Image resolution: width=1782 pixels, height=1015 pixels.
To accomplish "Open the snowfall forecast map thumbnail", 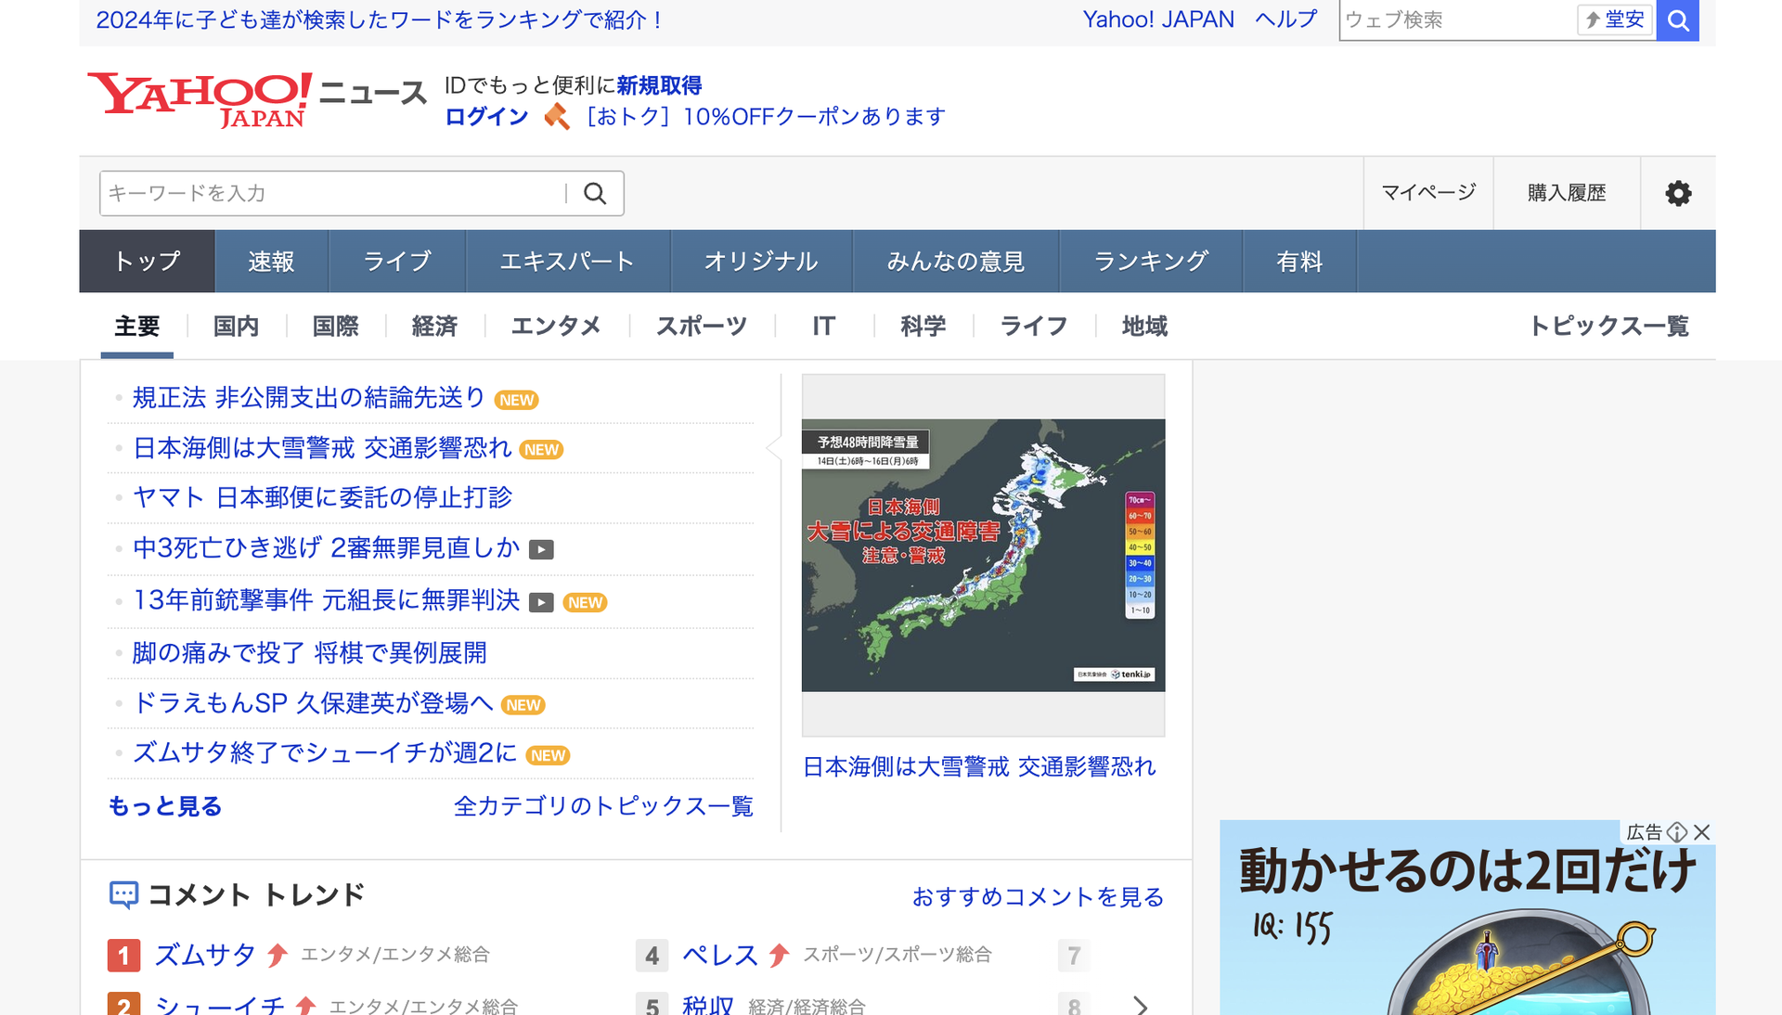I will pyautogui.click(x=983, y=555).
